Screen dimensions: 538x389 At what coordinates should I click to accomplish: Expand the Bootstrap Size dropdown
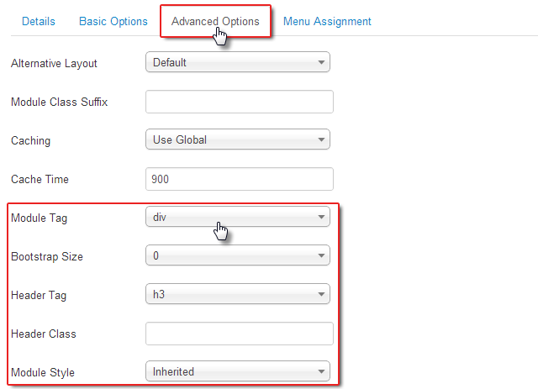pyautogui.click(x=238, y=256)
